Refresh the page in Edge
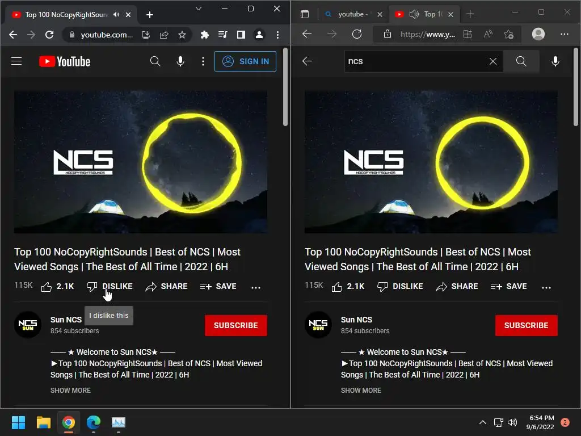581x436 pixels. (357, 34)
